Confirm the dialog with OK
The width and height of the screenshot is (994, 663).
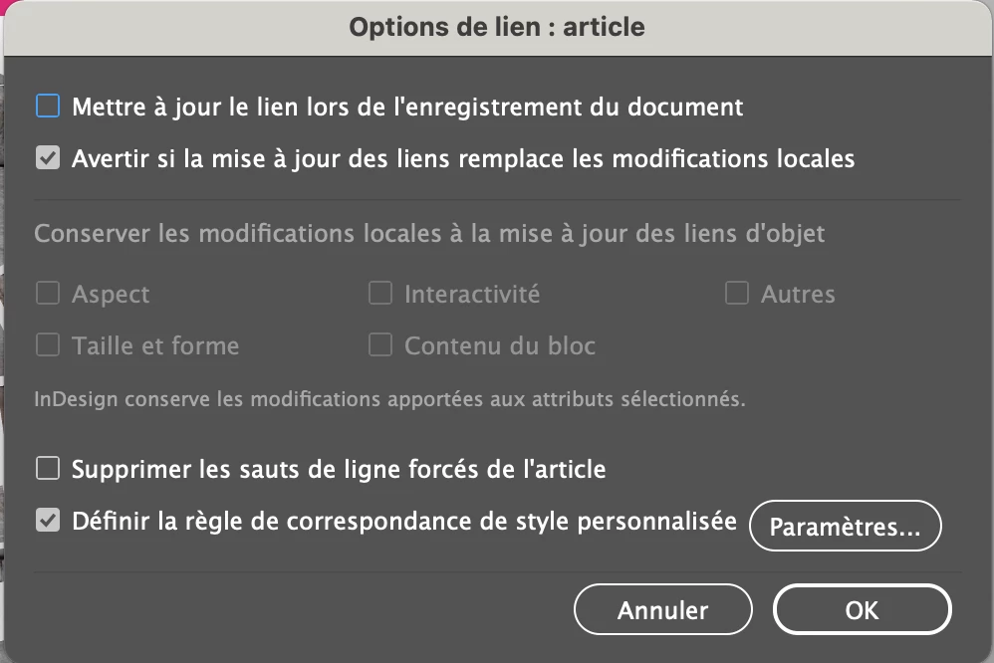click(862, 609)
